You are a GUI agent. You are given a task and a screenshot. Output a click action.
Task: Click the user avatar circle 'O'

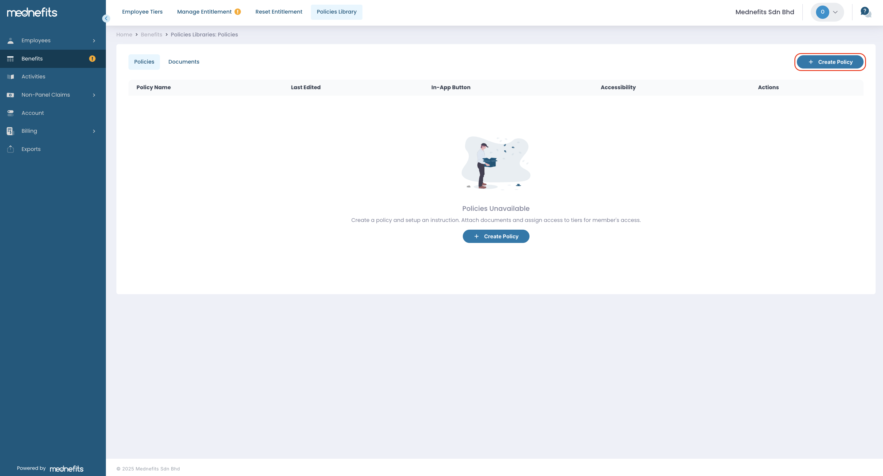822,12
